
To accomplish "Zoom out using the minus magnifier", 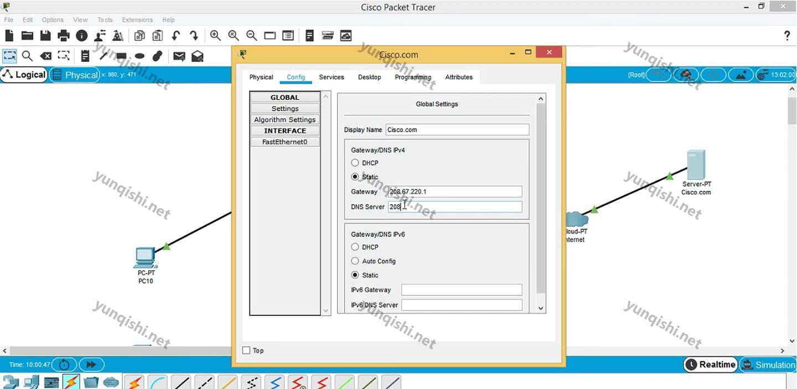I will [x=252, y=35].
